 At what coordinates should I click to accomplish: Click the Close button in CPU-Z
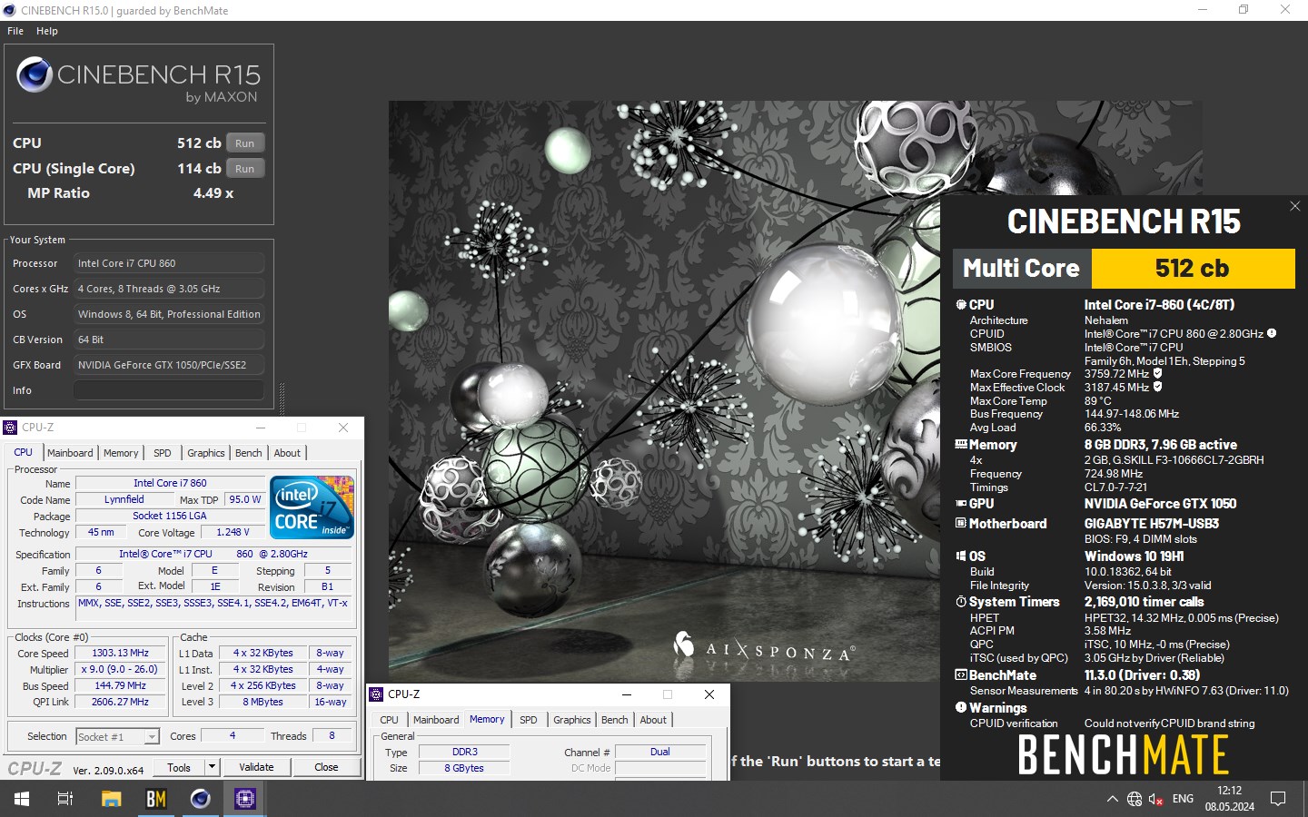(x=326, y=767)
